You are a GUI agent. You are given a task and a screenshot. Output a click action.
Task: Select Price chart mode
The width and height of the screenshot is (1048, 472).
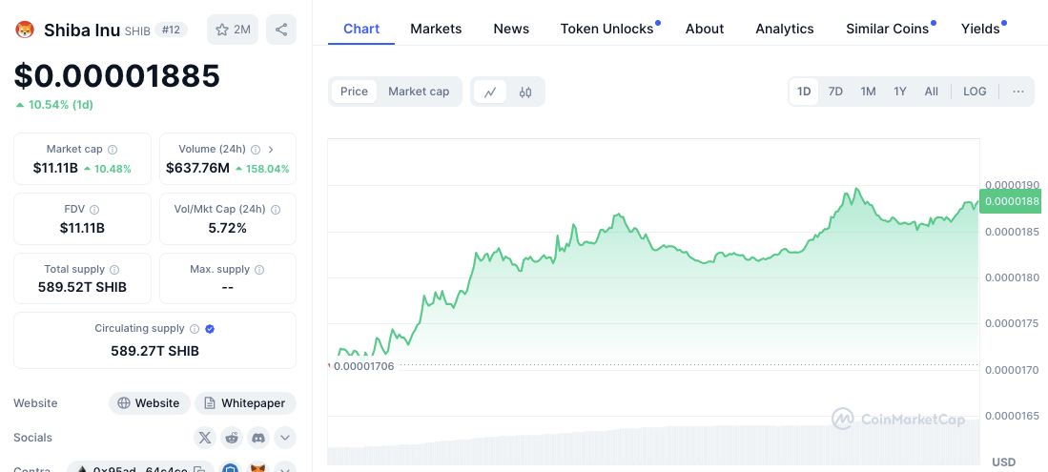coord(354,92)
